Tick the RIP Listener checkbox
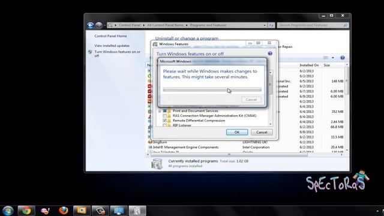The width and height of the screenshot is (384, 216). [x=164, y=125]
